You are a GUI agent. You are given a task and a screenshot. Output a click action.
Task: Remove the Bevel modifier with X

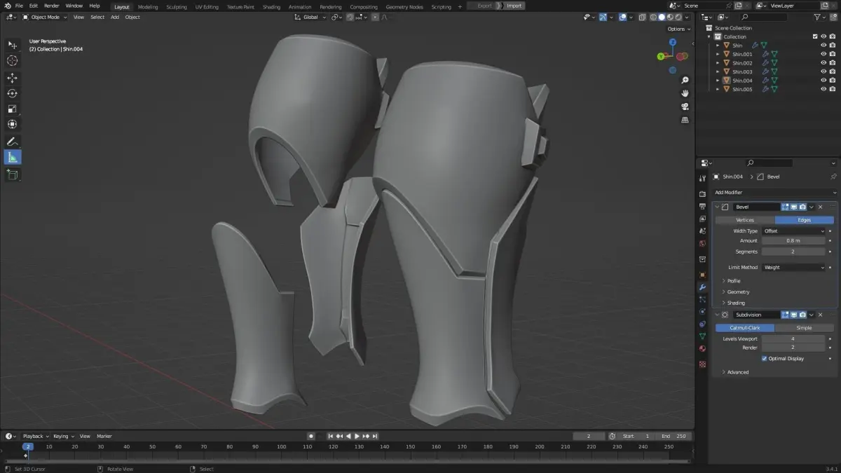[x=820, y=207]
